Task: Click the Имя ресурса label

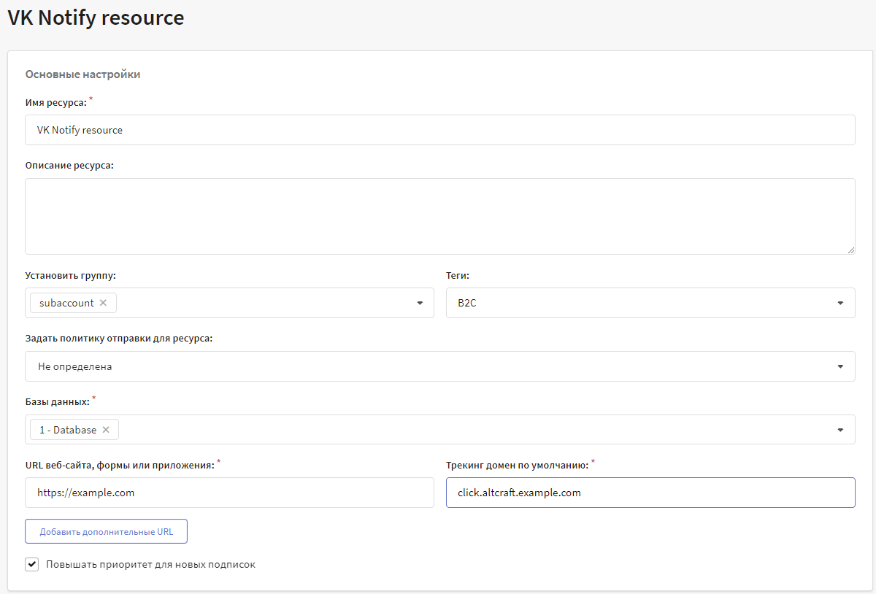Action: coord(55,103)
